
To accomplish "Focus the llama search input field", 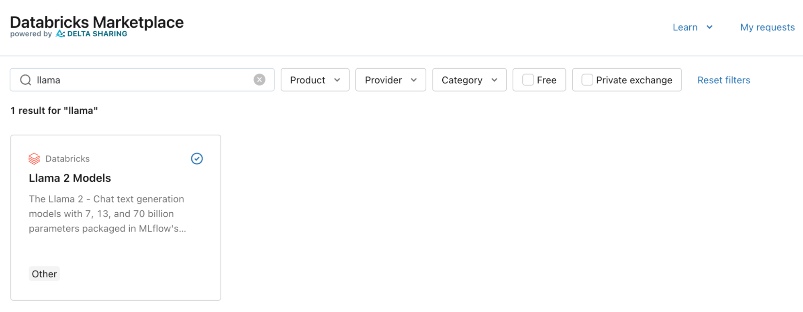I will click(x=141, y=80).
